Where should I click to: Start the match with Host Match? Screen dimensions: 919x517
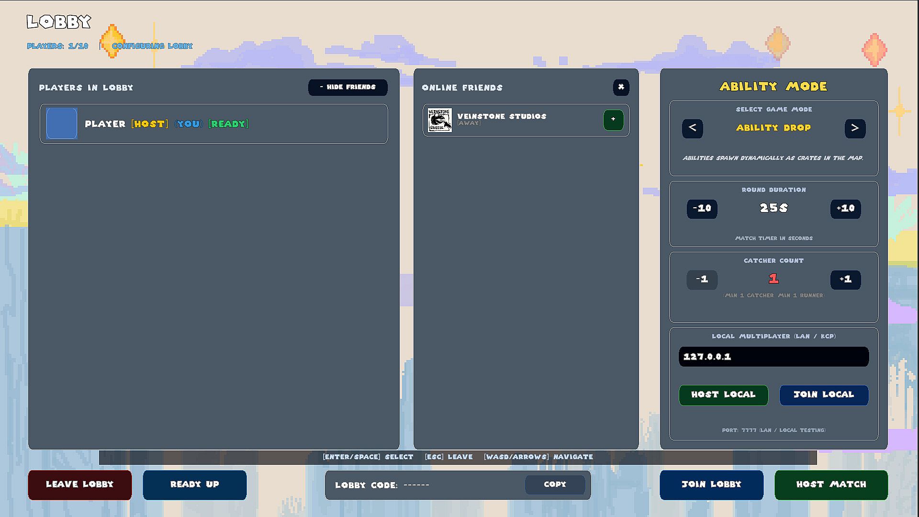[831, 485]
